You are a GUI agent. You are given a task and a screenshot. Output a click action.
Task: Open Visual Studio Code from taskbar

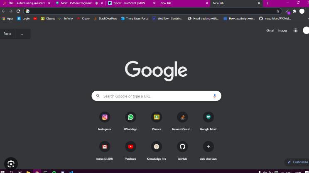tap(71, 172)
